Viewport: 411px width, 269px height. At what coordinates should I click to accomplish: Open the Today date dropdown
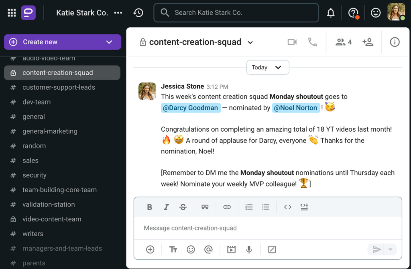(267, 67)
